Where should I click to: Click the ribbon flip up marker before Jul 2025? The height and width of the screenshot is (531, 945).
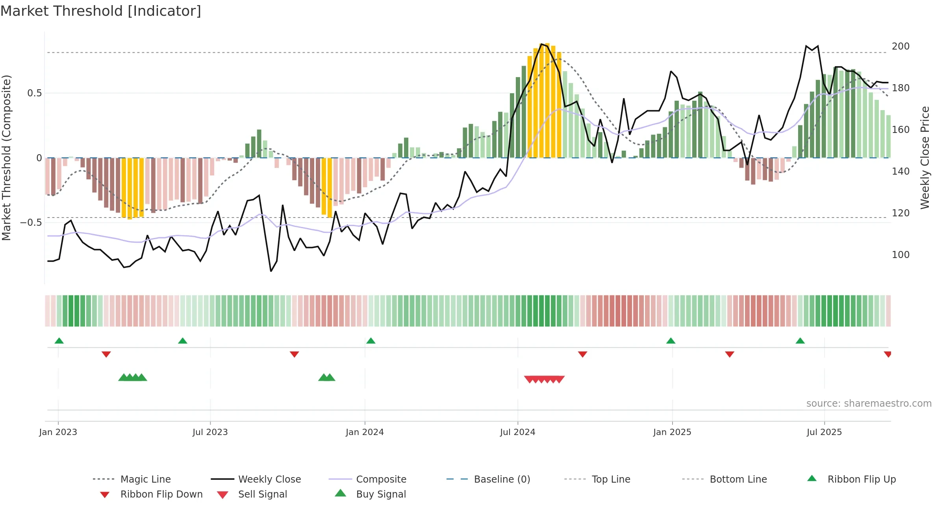[x=800, y=341]
